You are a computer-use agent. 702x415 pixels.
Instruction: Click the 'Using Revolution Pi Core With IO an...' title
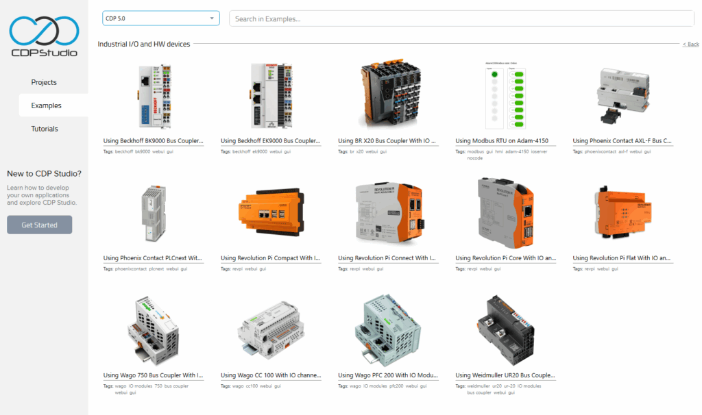coord(506,258)
